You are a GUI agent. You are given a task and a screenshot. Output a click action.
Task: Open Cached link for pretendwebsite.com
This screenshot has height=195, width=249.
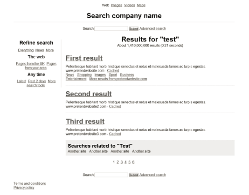coord(113,71)
